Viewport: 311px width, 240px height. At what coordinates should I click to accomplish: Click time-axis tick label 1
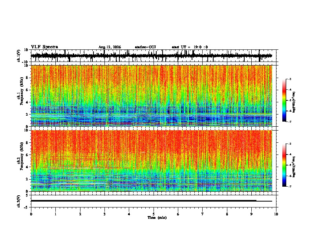pos(55,214)
